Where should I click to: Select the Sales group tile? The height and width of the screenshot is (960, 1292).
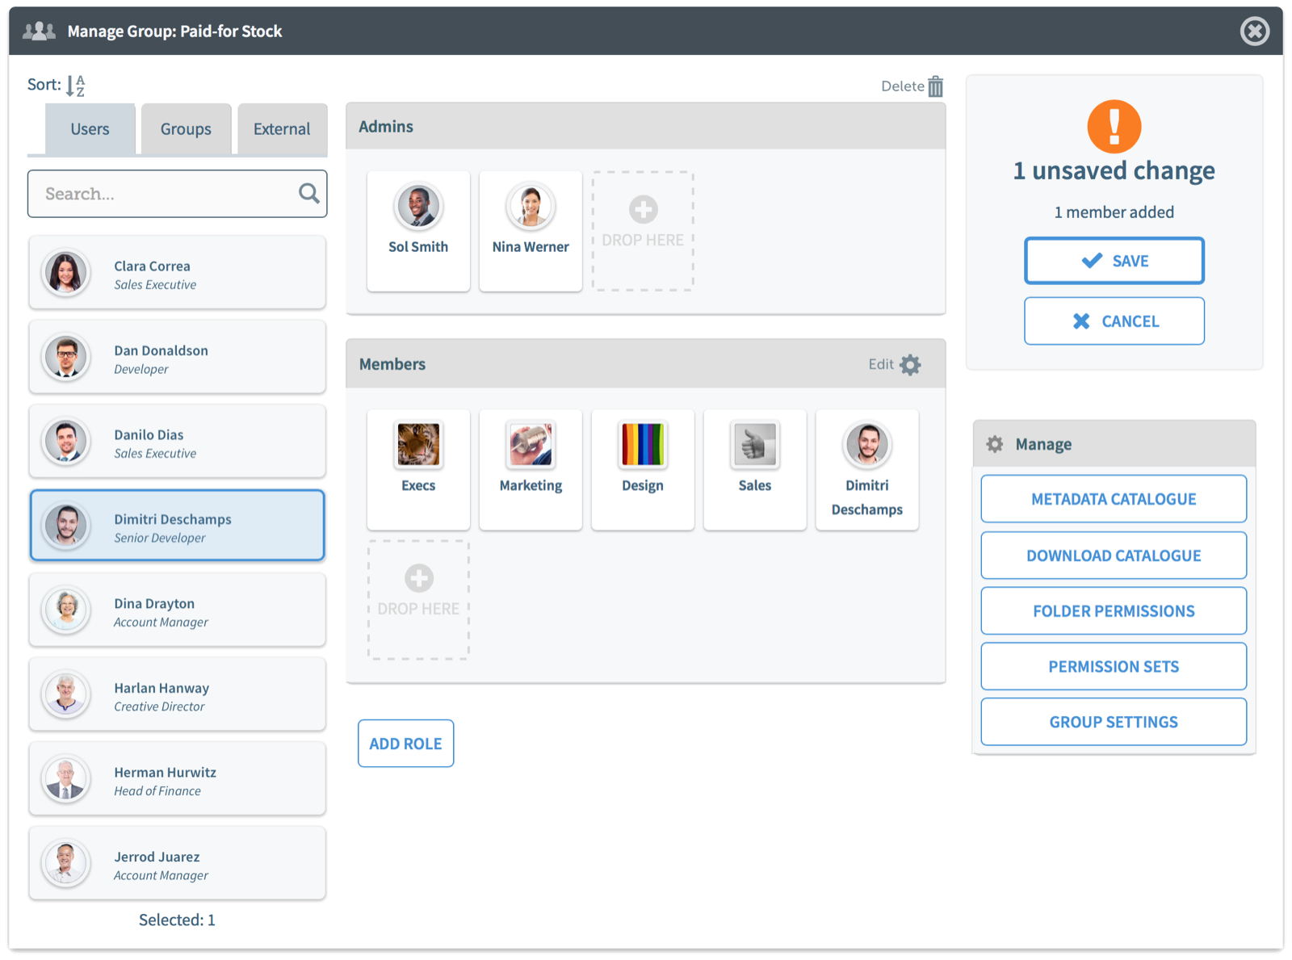pyautogui.click(x=755, y=469)
